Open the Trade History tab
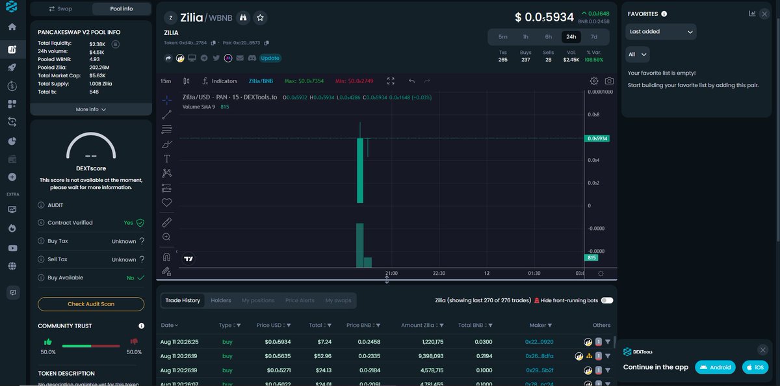Viewport: 780px width, 386px height. pos(183,300)
